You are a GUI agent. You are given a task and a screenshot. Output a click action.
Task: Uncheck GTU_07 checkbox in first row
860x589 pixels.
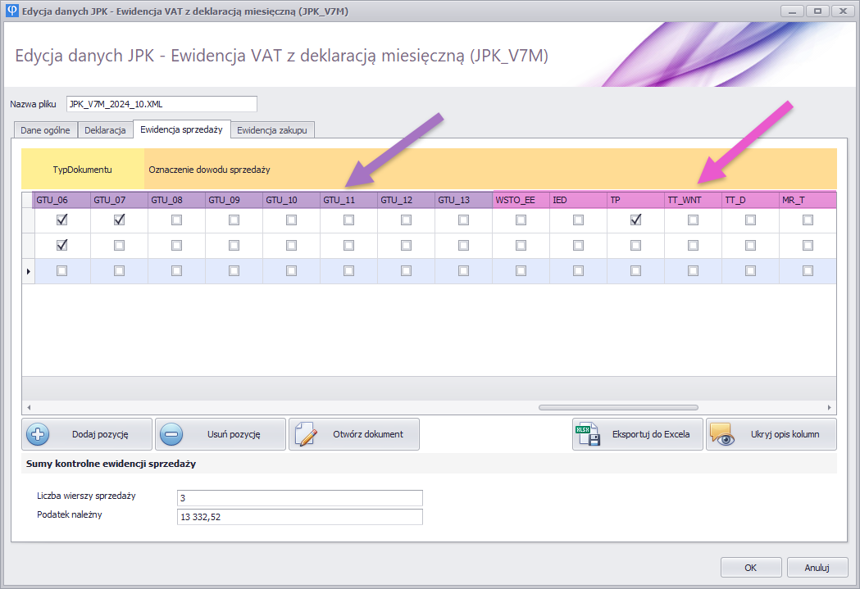pyautogui.click(x=120, y=220)
